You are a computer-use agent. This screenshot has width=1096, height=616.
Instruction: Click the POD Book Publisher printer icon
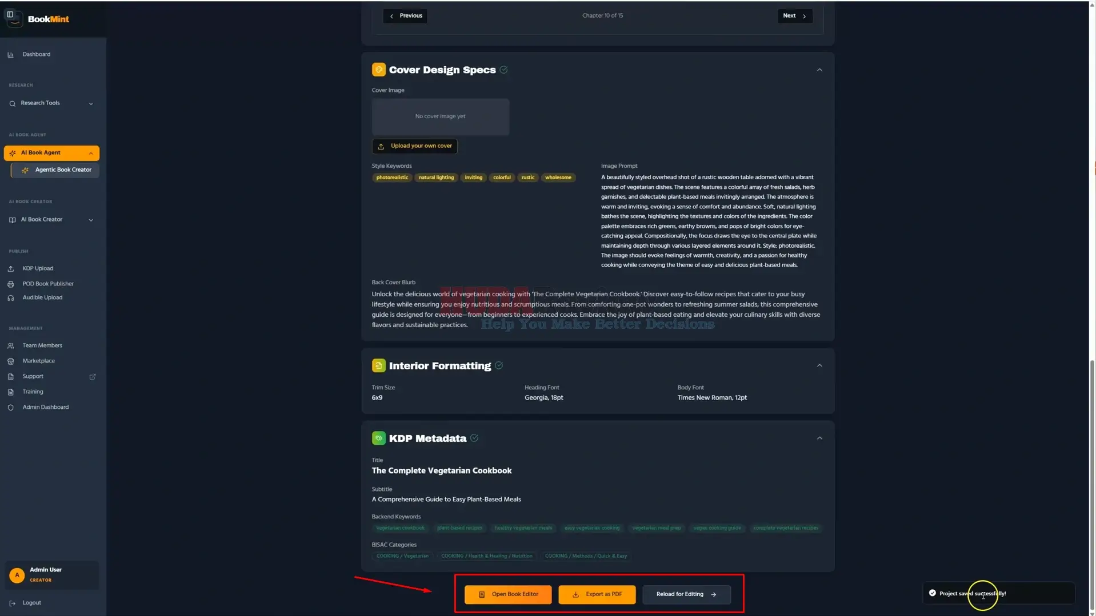pyautogui.click(x=10, y=284)
